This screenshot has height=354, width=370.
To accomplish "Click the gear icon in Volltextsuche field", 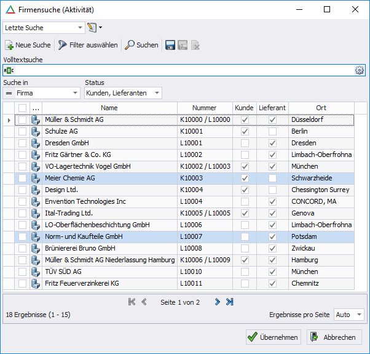I will [360, 70].
